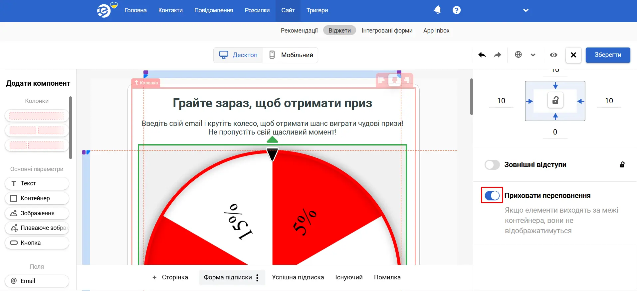Click the bottom padding value 0
Image resolution: width=637 pixels, height=291 pixels.
tap(555, 132)
